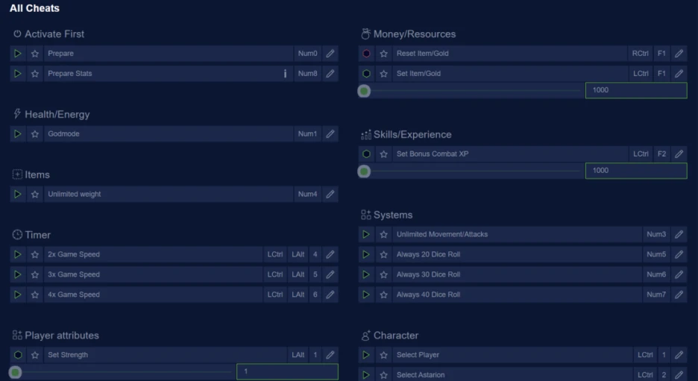The height and width of the screenshot is (381, 698).
Task: Edit hotkey pencil for 3x Game Speed
Action: click(330, 274)
